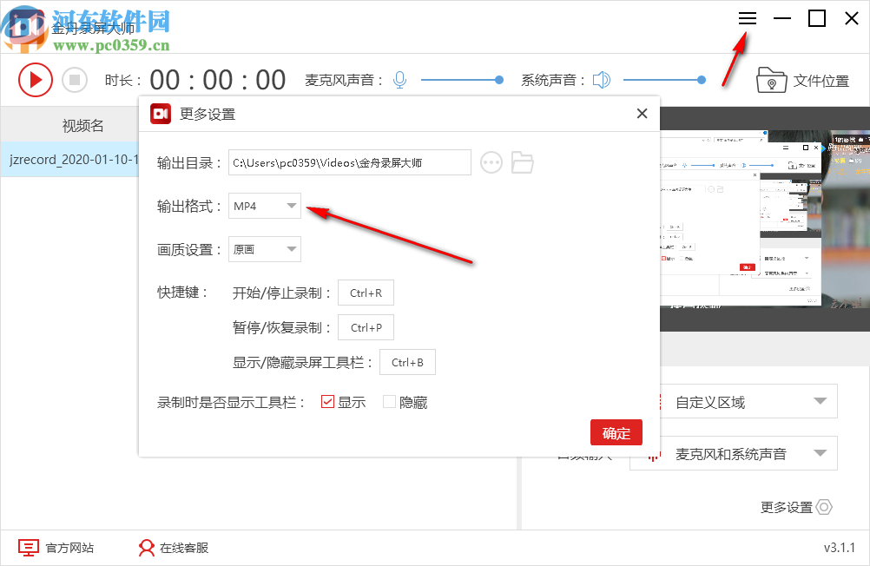
Task: Adjust the system sound volume slider
Action: click(x=701, y=80)
